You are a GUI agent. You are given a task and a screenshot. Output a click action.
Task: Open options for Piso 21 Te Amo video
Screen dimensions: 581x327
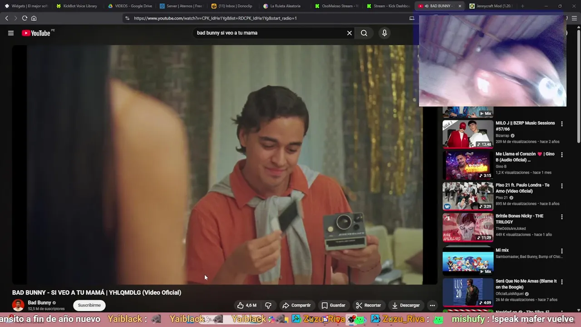[562, 186]
